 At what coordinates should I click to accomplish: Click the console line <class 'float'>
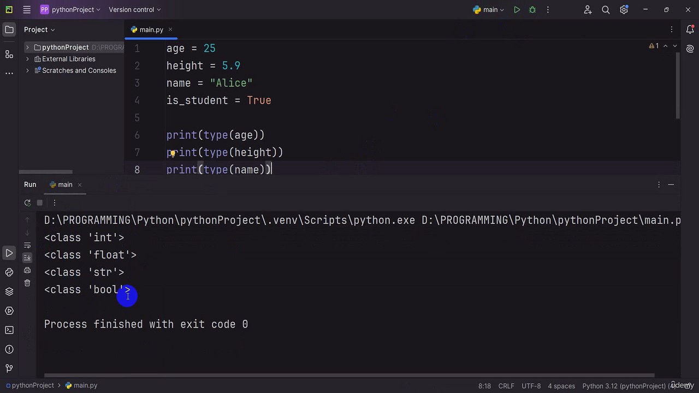[x=90, y=255]
